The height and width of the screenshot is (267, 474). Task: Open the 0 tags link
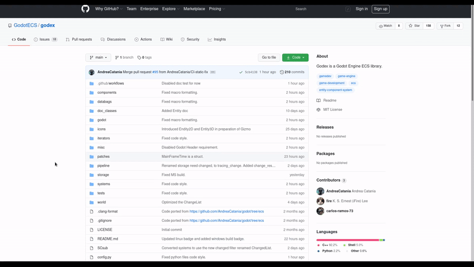[x=145, y=58]
